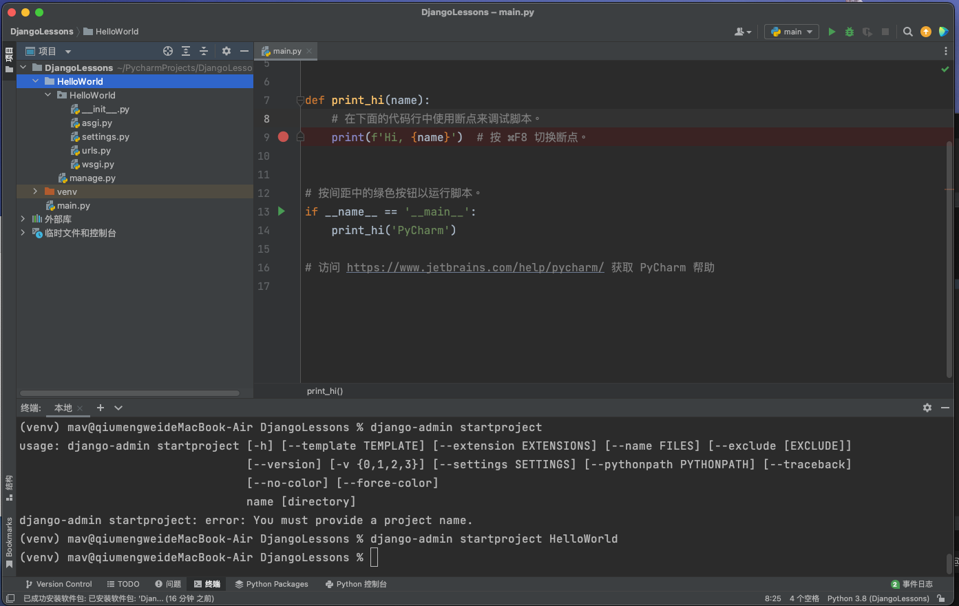Image resolution: width=959 pixels, height=606 pixels.
Task: Click the green Run button in toolbar
Action: coord(832,32)
